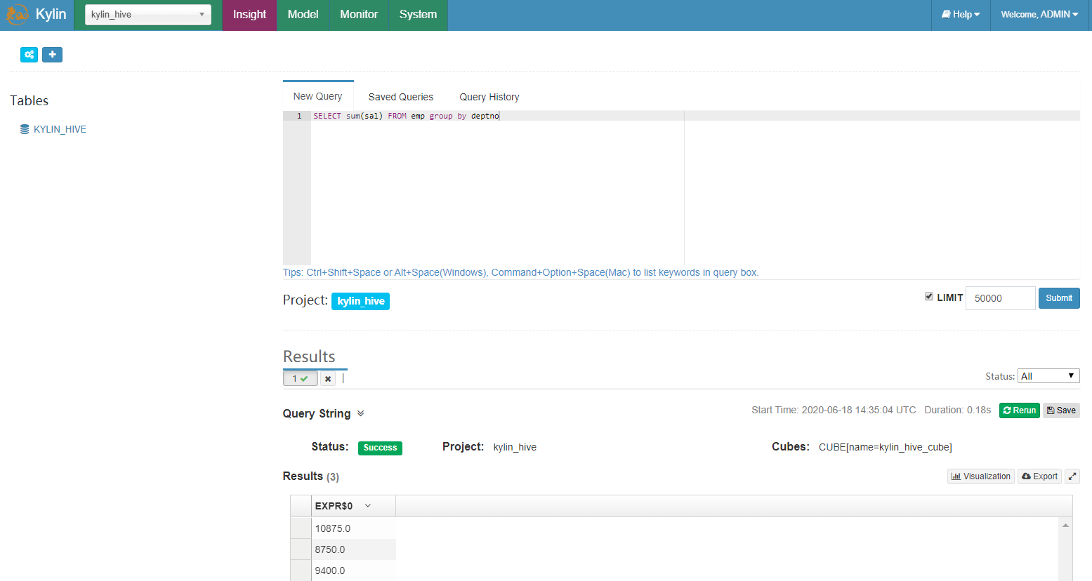Click the LIMIT value field showing 50000

[x=1000, y=298]
